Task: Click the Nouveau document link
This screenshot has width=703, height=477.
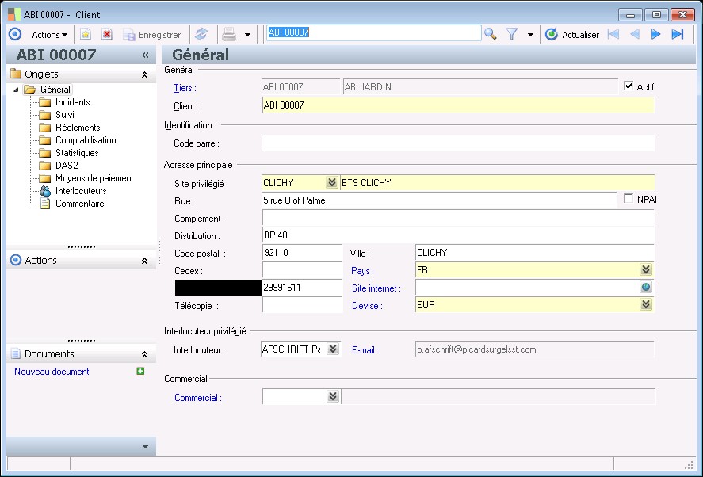Action: [51, 372]
